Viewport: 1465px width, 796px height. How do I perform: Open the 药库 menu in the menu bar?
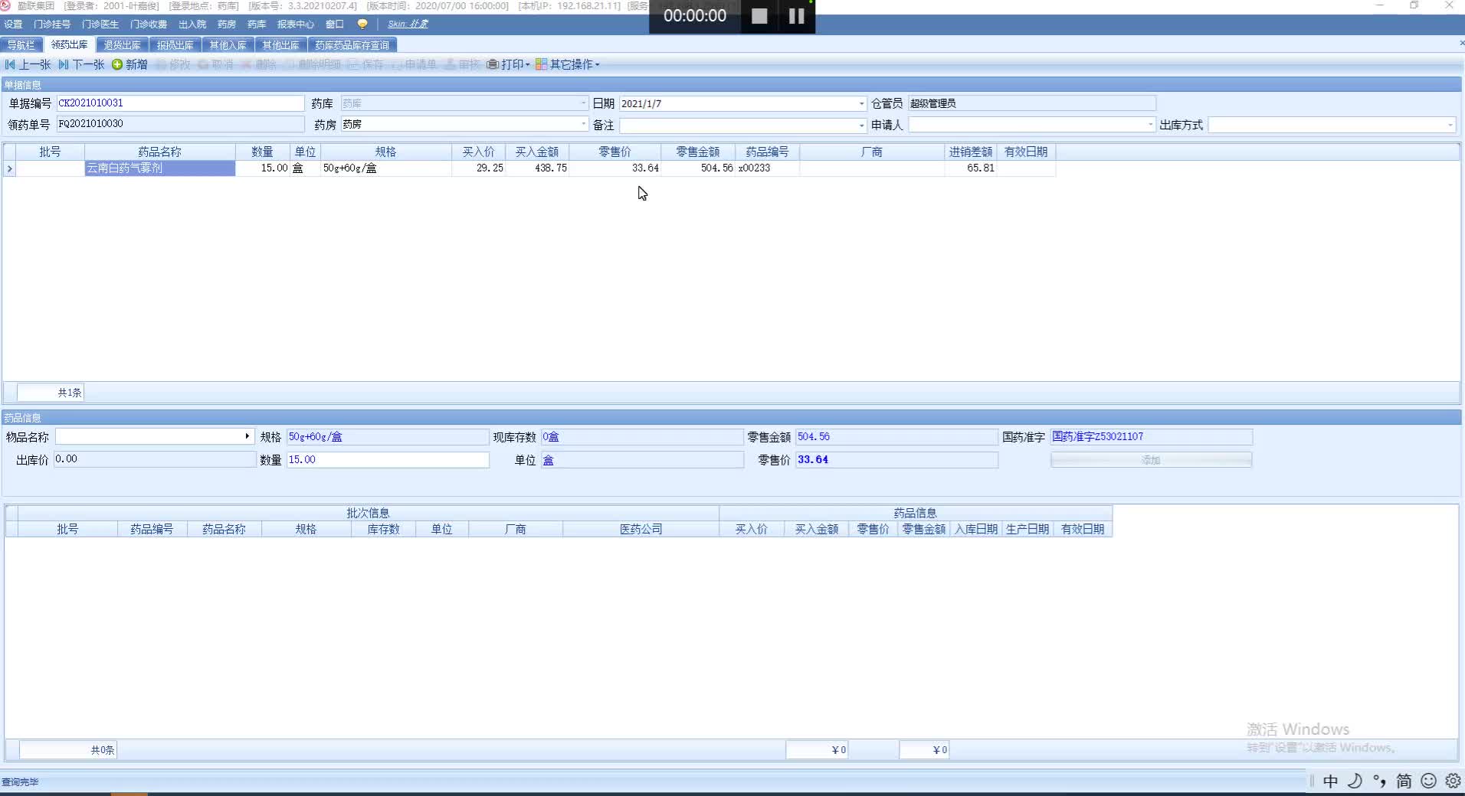(257, 24)
